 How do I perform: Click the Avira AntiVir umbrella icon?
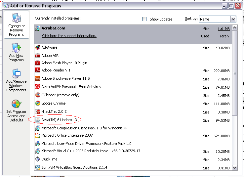(x=38, y=87)
